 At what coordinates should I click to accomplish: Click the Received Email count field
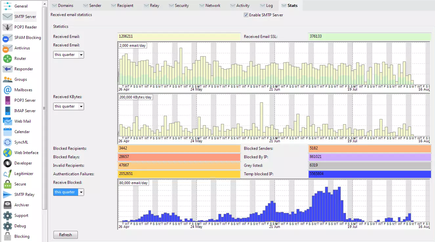click(x=179, y=37)
